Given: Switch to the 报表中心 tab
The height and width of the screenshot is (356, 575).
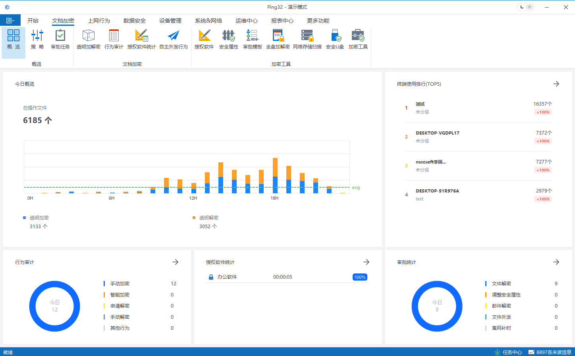Looking at the screenshot, I should coord(282,21).
